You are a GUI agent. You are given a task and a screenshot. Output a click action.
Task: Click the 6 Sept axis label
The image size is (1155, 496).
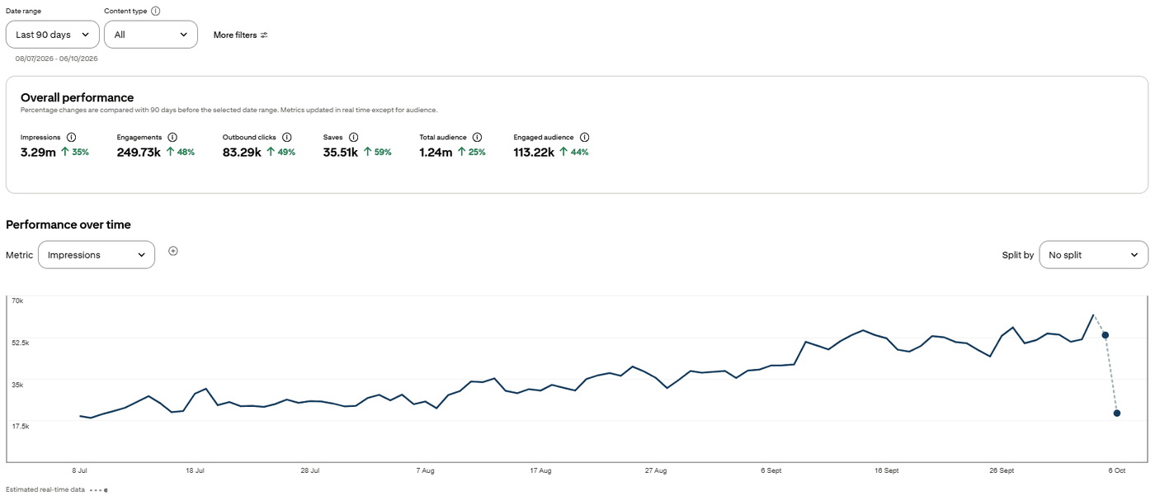click(771, 470)
